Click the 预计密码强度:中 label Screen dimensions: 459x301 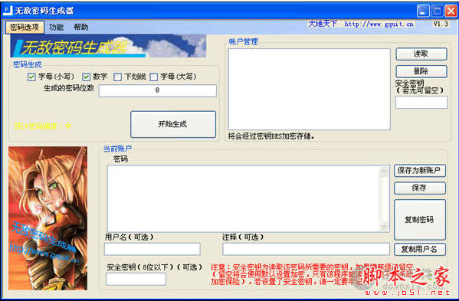(x=43, y=126)
